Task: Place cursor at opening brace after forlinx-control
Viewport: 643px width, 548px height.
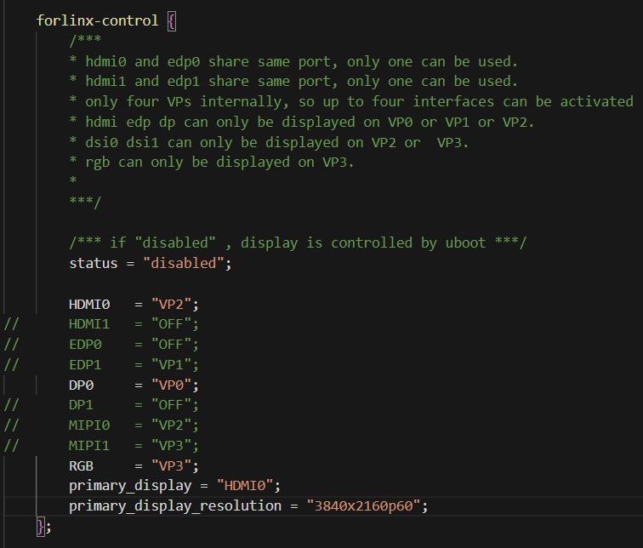Action: pos(171,20)
